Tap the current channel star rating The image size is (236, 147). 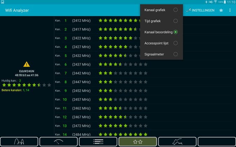click(27, 85)
